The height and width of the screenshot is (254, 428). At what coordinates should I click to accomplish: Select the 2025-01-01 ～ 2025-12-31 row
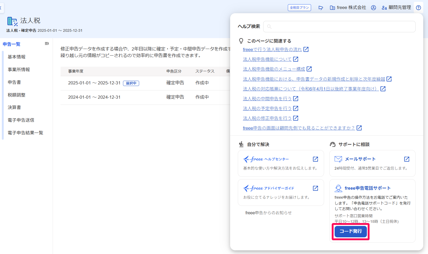coord(145,83)
